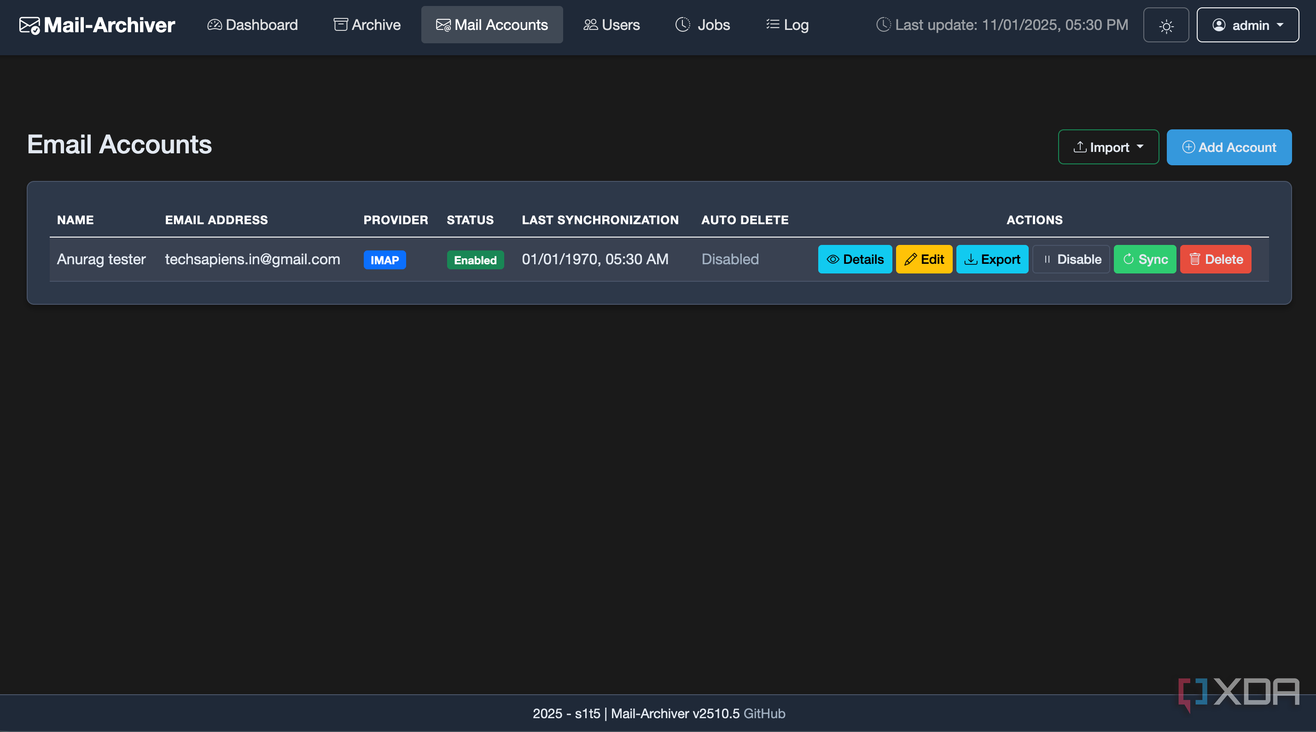Click the STATUS column header

[x=470, y=220]
